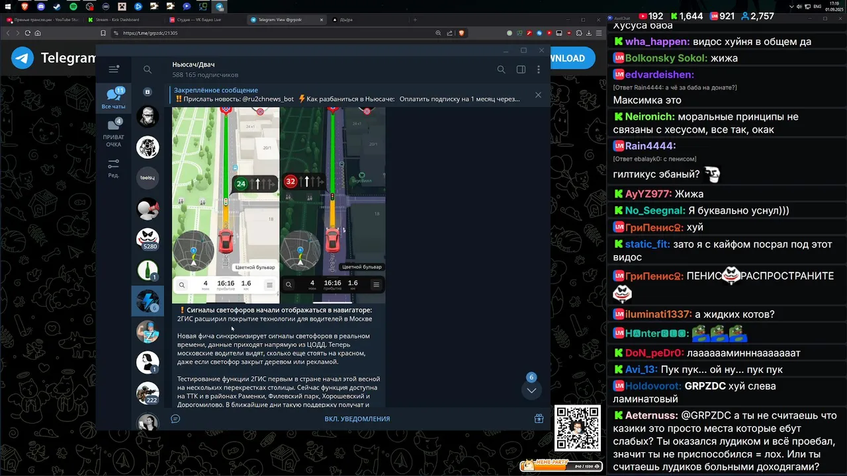Click Bolkonsky Sokol username in chat

coord(664,58)
